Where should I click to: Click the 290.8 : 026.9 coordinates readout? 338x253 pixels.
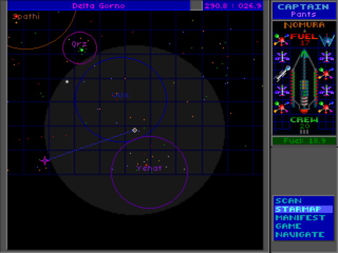click(233, 6)
